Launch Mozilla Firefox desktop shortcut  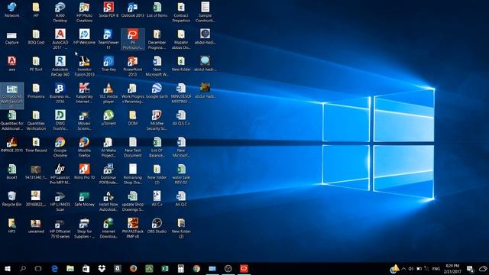pyautogui.click(x=84, y=147)
